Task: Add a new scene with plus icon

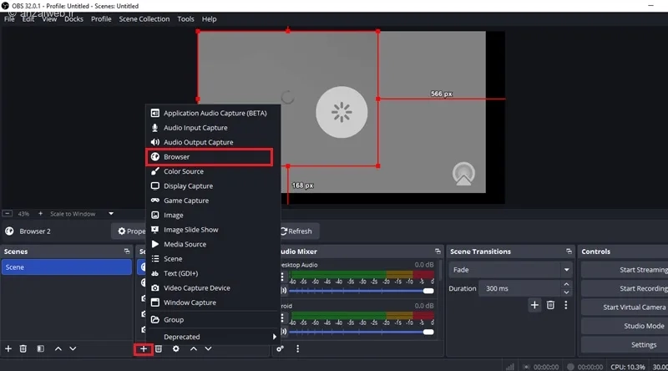Action: pos(8,348)
